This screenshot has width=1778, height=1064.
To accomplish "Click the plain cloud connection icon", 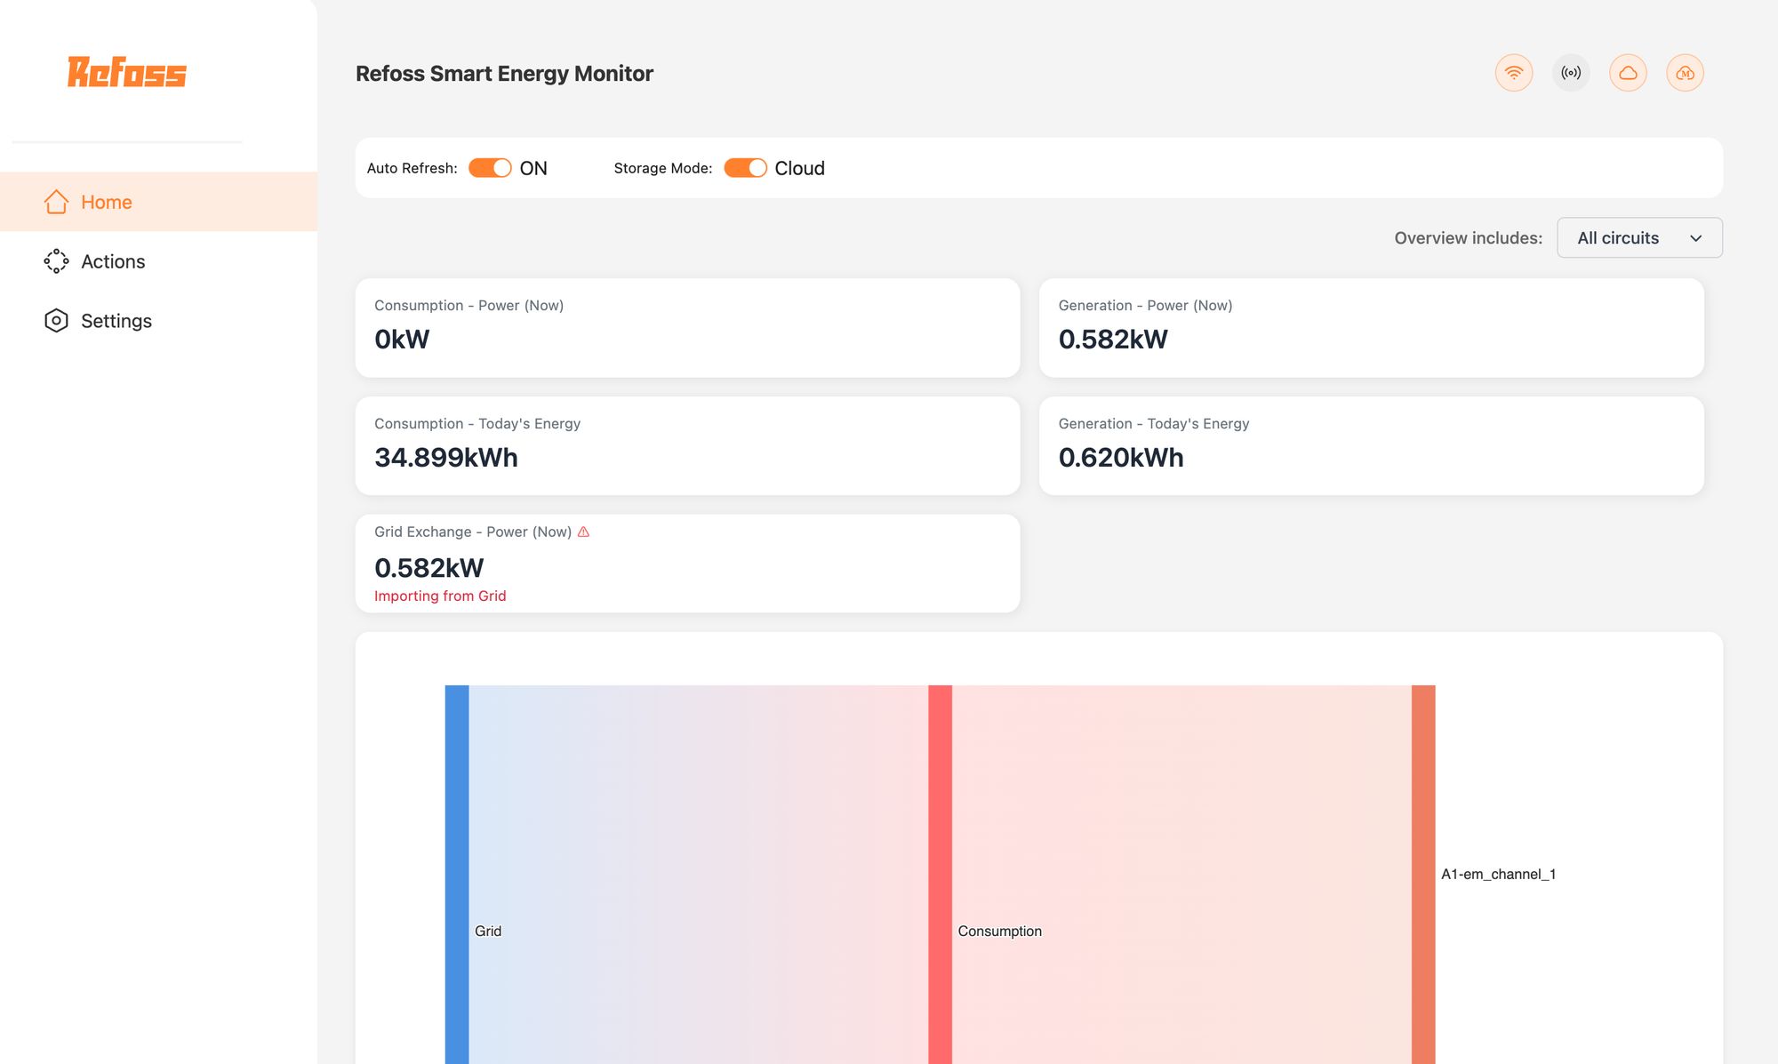I will (1628, 73).
